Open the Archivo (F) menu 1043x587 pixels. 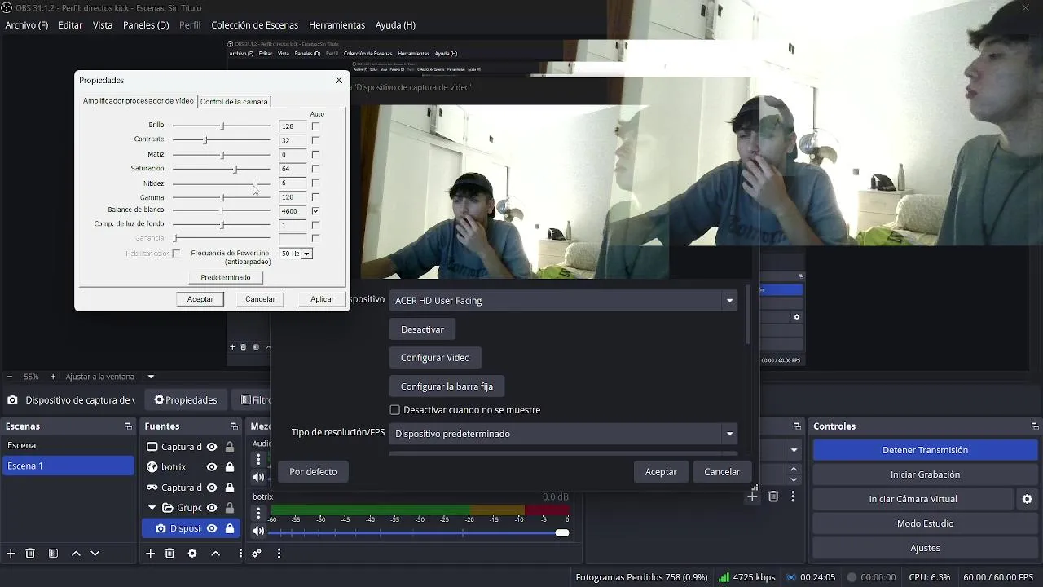[27, 25]
